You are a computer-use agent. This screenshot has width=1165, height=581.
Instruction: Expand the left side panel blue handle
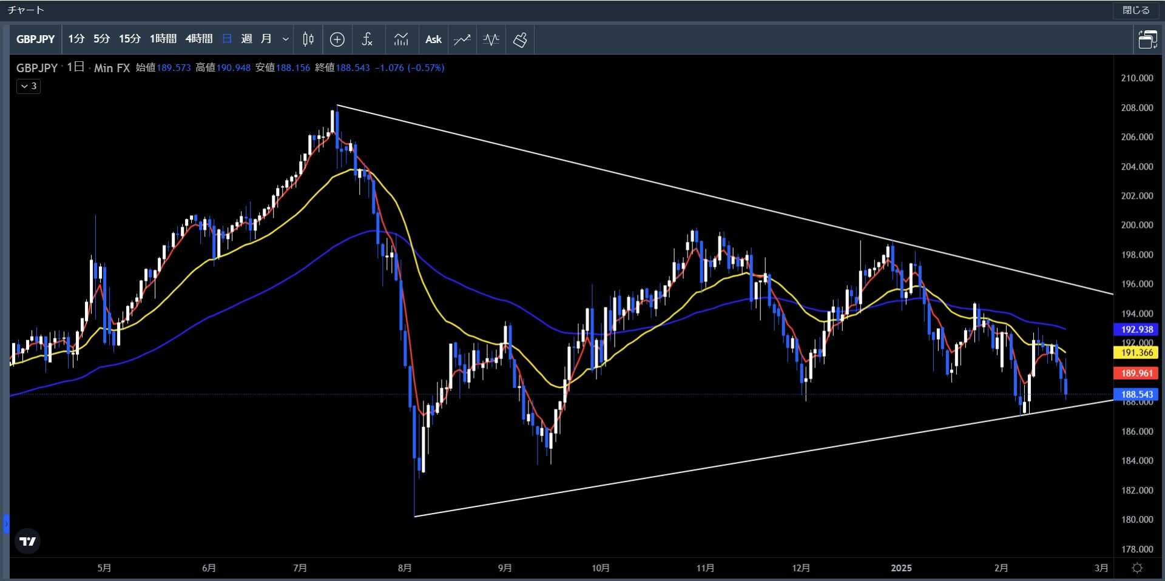click(5, 523)
